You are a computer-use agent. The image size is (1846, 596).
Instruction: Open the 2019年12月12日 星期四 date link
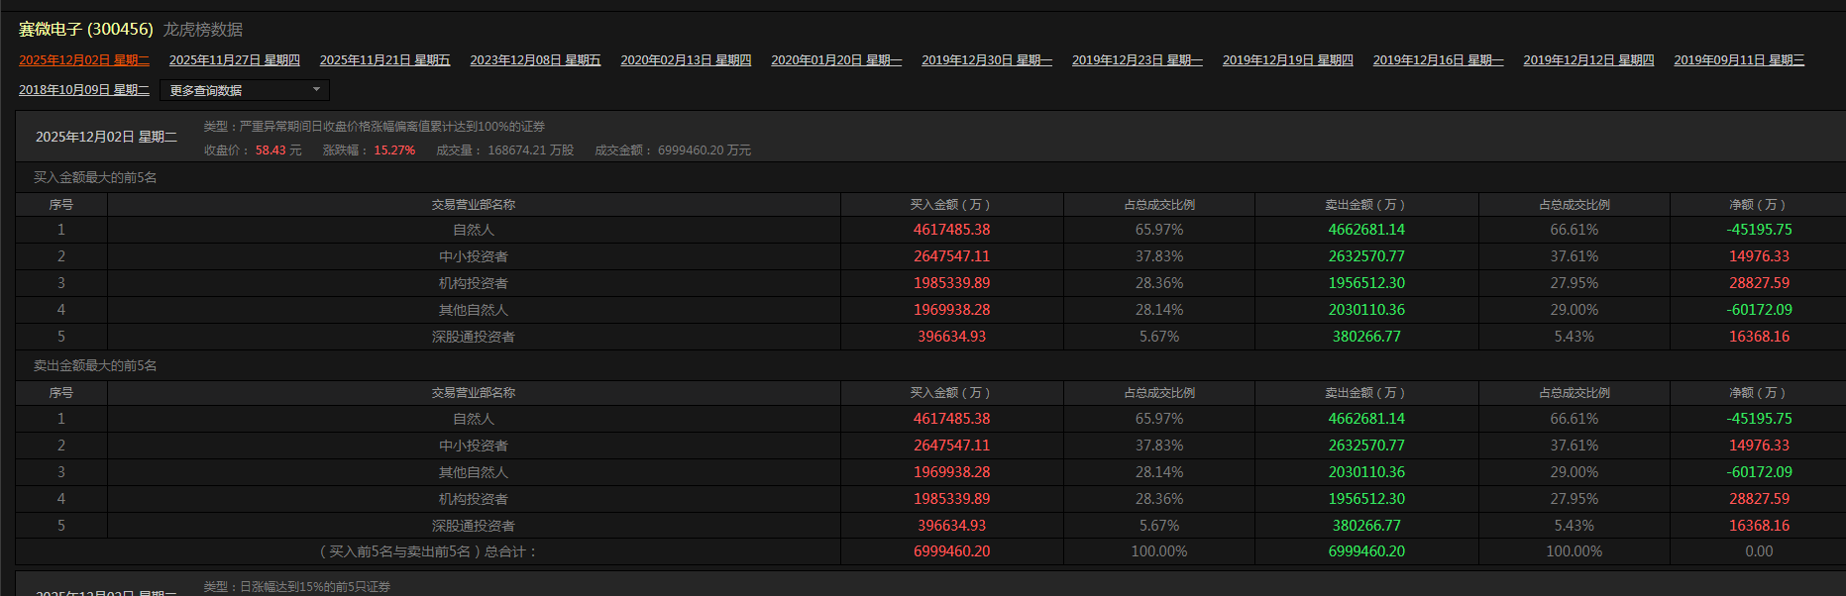pyautogui.click(x=1589, y=60)
